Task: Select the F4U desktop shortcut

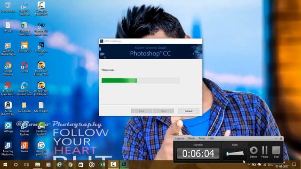Action: pyautogui.click(x=41, y=29)
